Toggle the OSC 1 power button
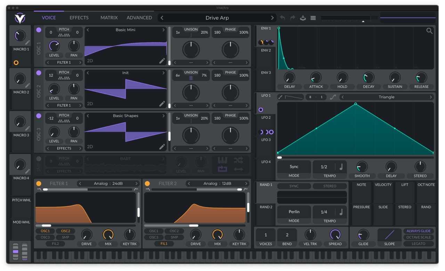The height and width of the screenshot is (271, 445). click(x=39, y=30)
